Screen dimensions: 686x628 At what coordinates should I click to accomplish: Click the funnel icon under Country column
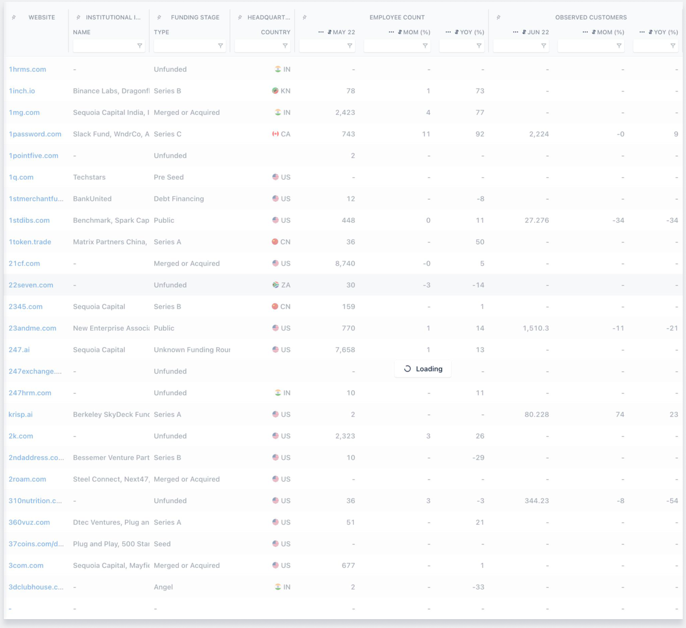pos(285,46)
